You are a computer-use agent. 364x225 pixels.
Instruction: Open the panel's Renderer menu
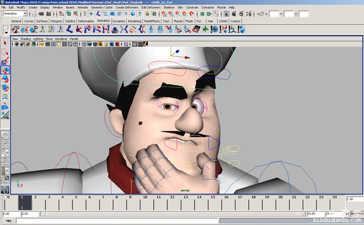tap(61, 38)
